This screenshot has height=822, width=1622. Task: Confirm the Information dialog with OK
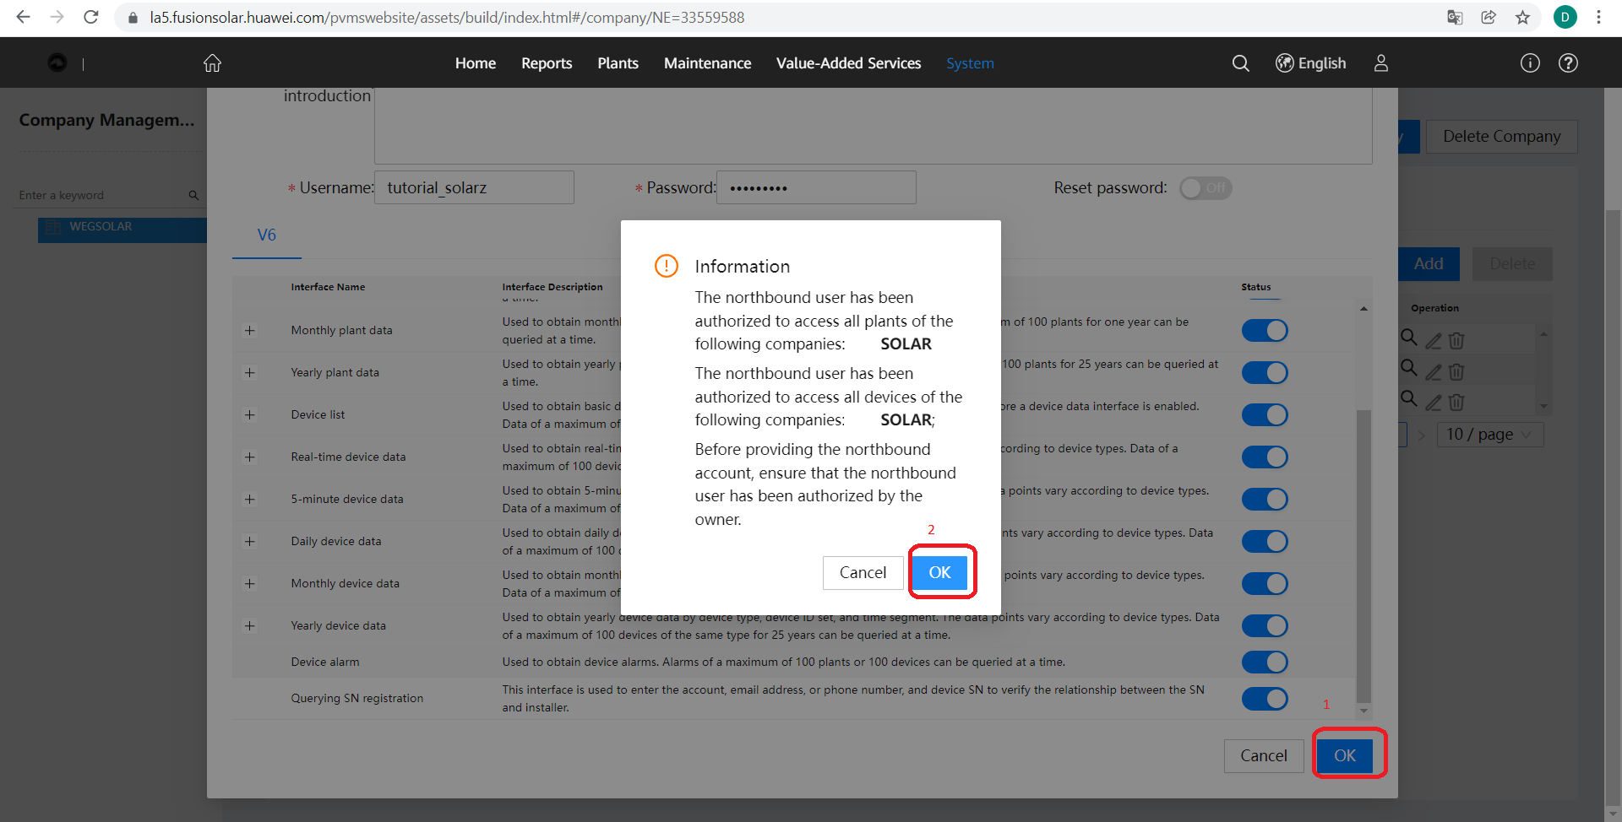pyautogui.click(x=939, y=572)
